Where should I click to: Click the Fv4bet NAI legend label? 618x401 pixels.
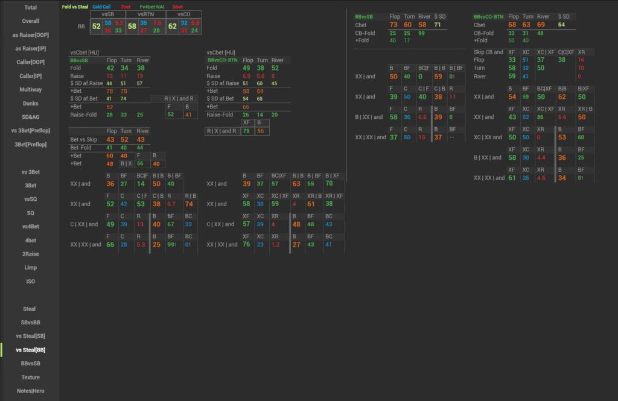click(151, 7)
